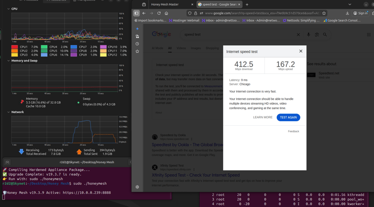374x207 pixels.
Task: Open Google Search Console bookmark
Action: click(342, 20)
